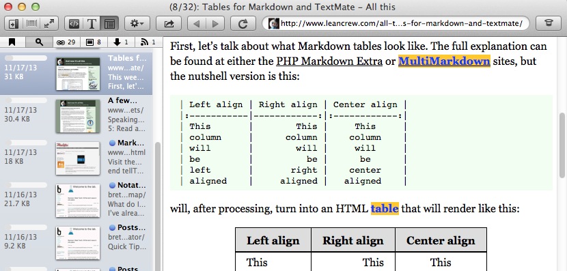This screenshot has width=567, height=271.
Task: Open the PHP Markdown Extra link
Action: pyautogui.click(x=329, y=61)
